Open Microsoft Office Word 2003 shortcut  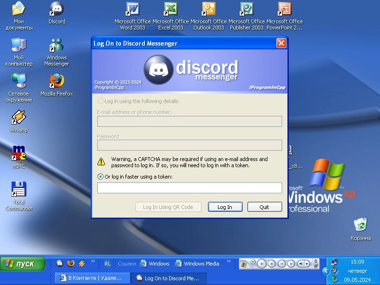coord(133,9)
